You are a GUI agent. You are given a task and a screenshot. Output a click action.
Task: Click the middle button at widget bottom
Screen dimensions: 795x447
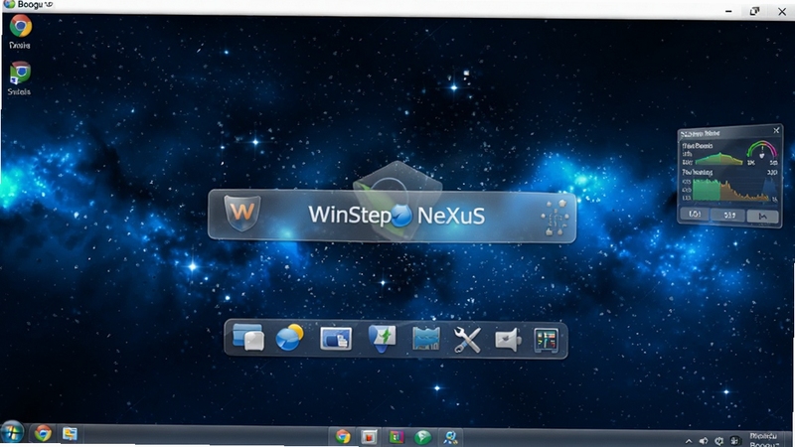click(729, 216)
